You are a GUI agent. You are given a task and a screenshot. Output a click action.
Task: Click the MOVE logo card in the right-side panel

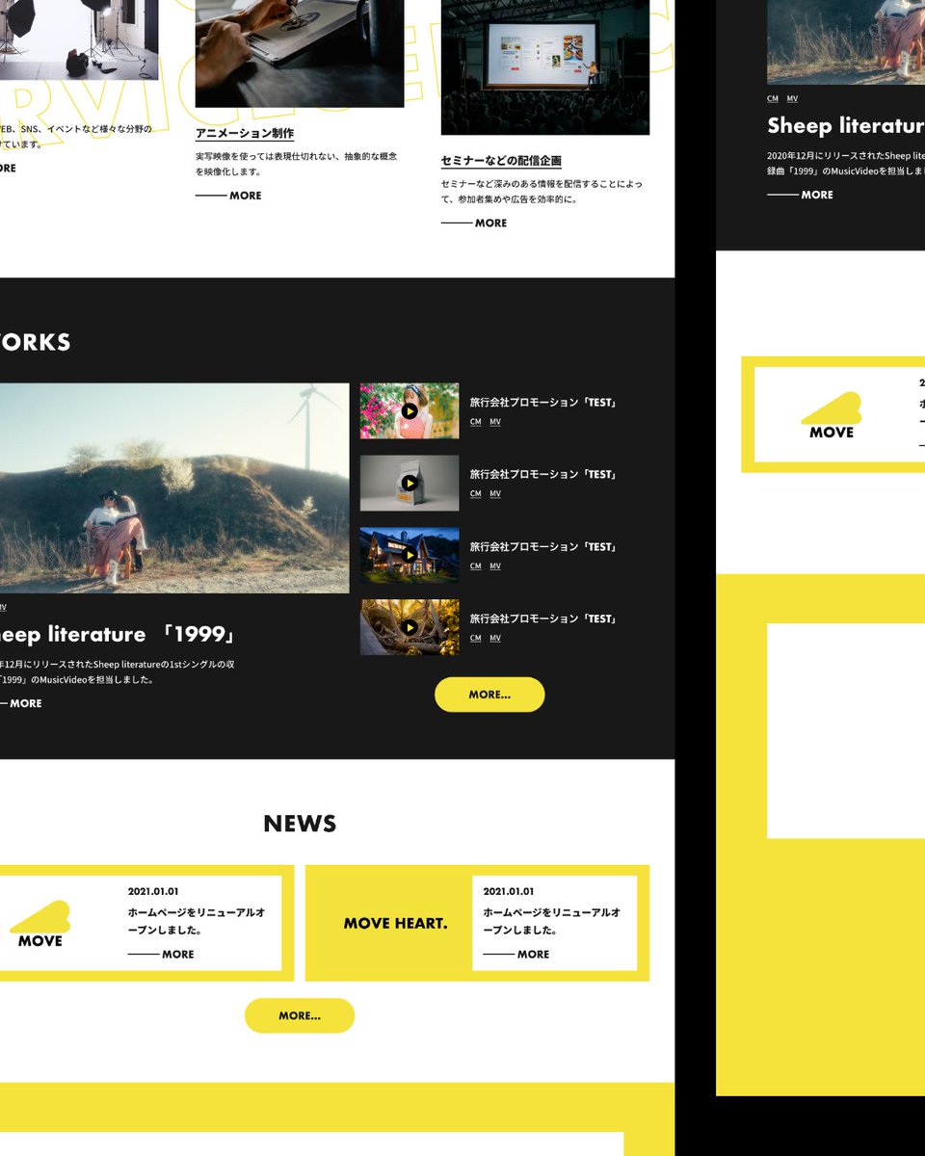click(x=832, y=415)
